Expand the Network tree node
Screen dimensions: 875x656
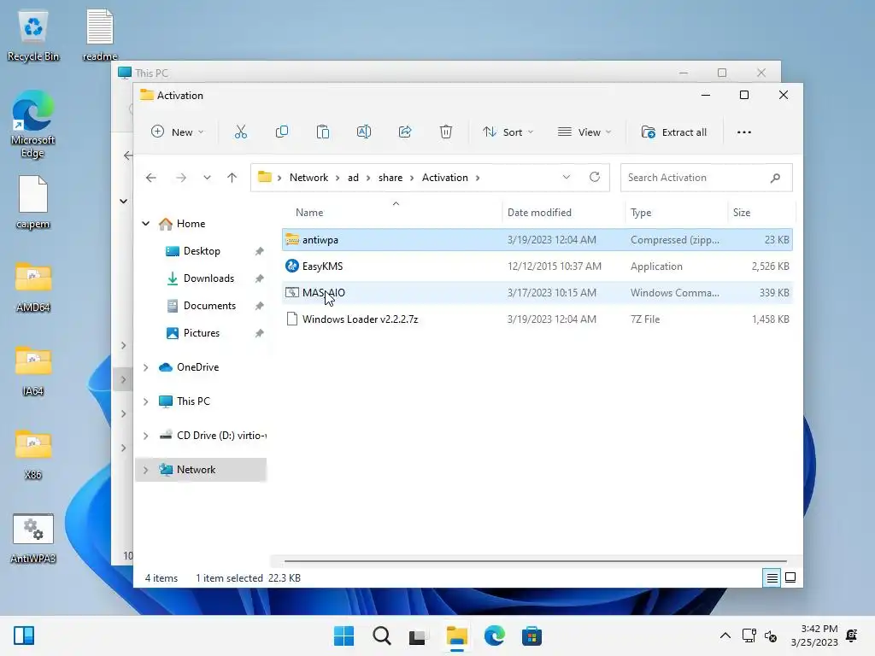point(145,471)
